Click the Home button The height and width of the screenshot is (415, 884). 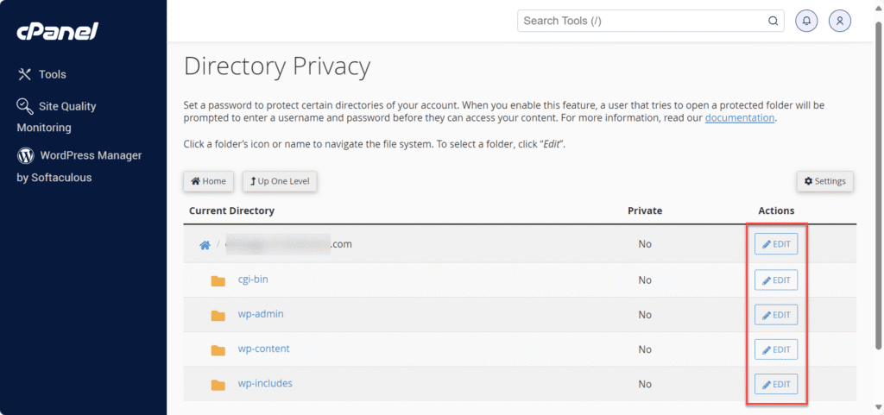(x=208, y=181)
